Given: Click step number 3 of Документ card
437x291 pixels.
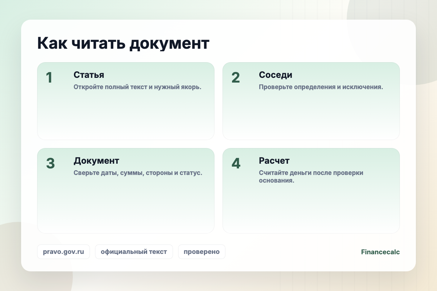Looking at the screenshot, I should [x=50, y=164].
